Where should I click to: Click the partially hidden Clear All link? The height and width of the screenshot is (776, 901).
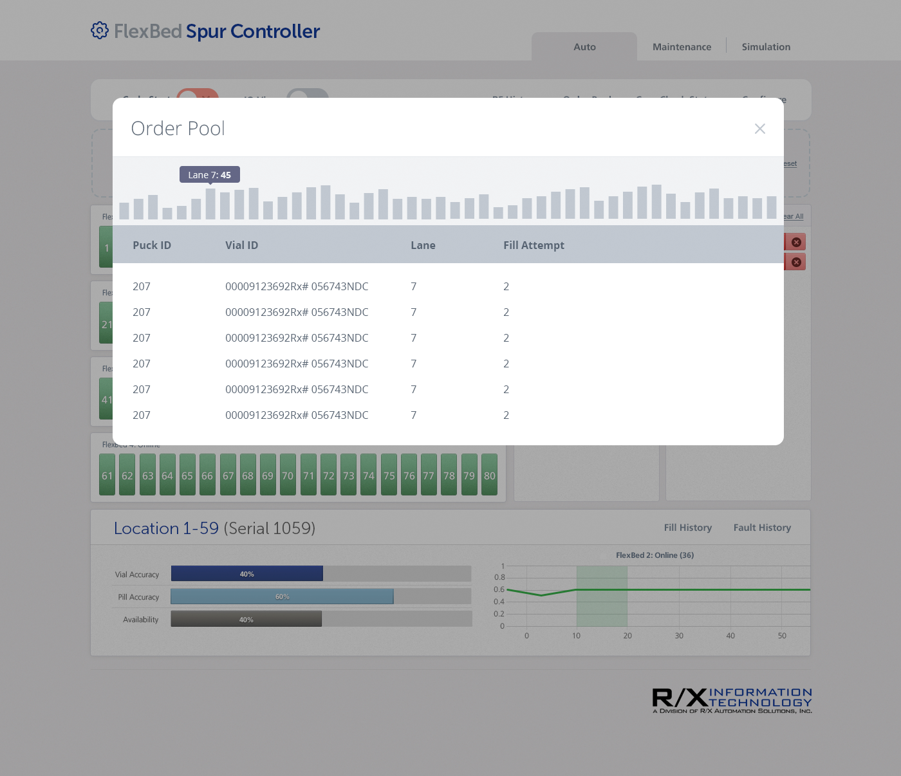point(794,217)
